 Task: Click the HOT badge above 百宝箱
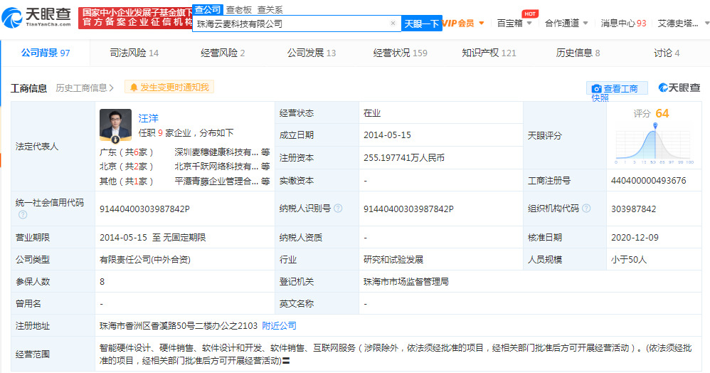[530, 14]
